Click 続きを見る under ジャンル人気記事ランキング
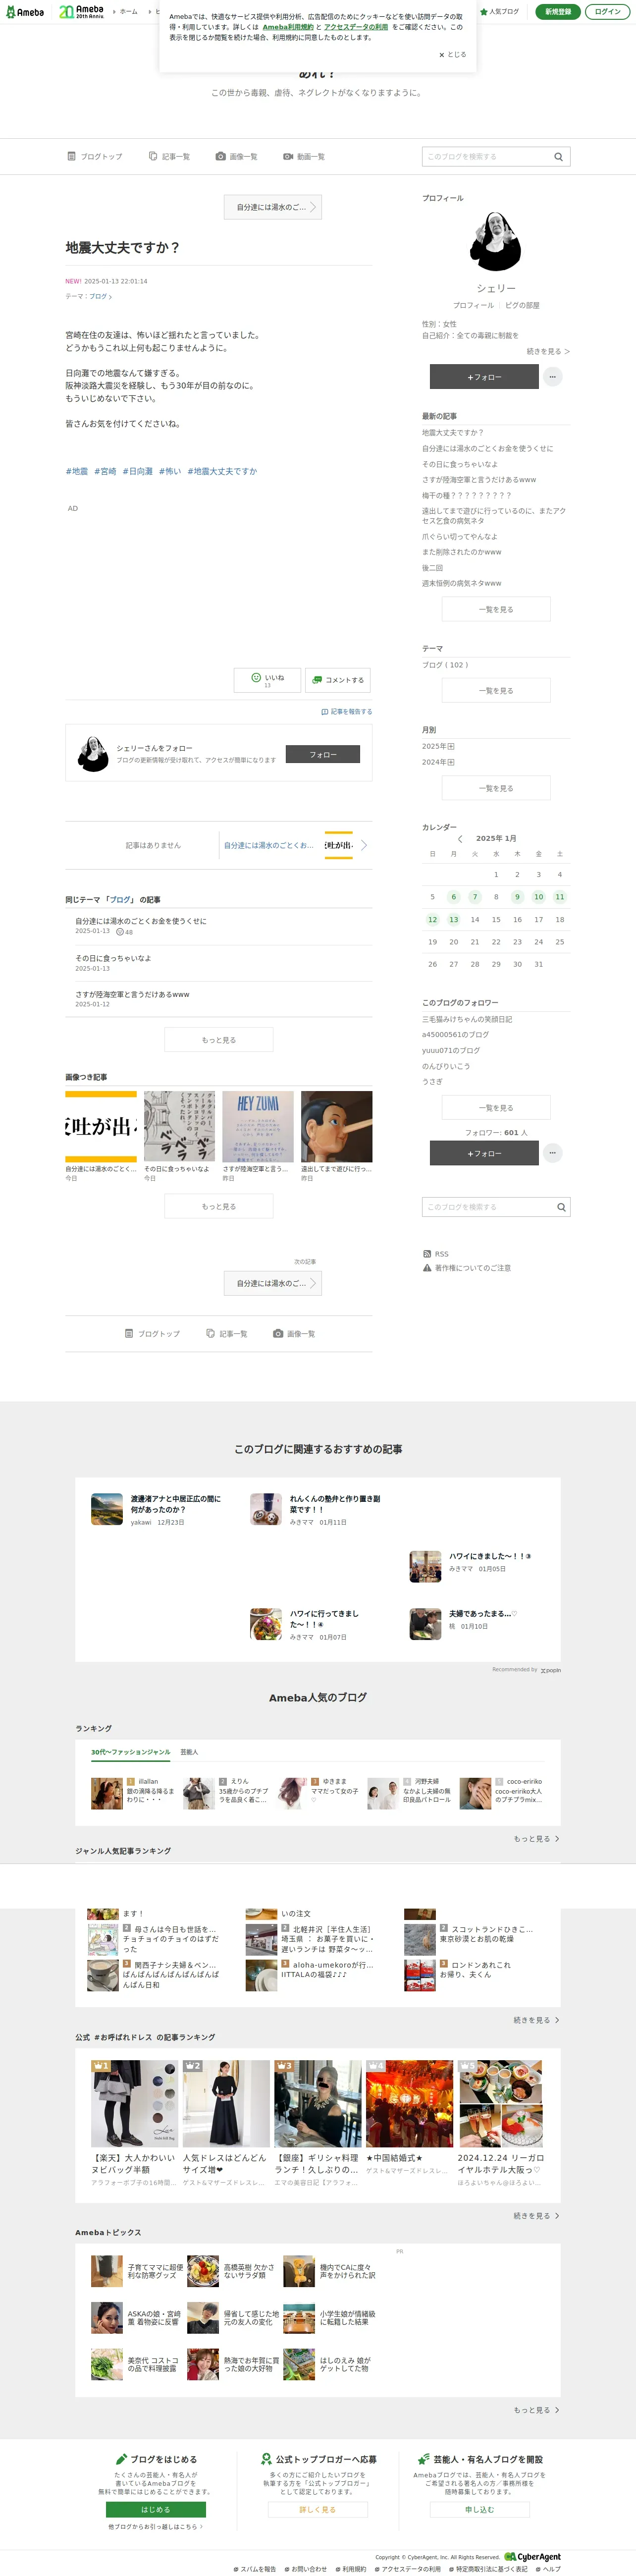 536,2020
